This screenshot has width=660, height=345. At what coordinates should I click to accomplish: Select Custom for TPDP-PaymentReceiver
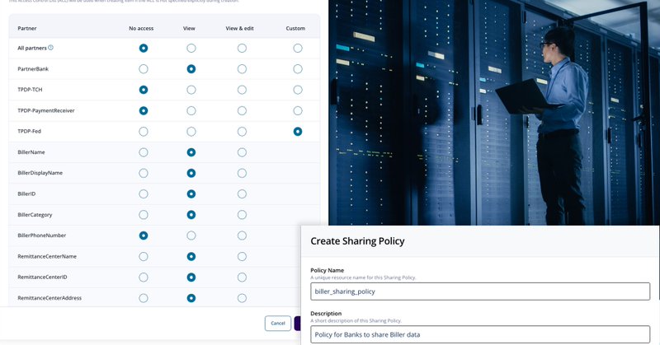298,111
